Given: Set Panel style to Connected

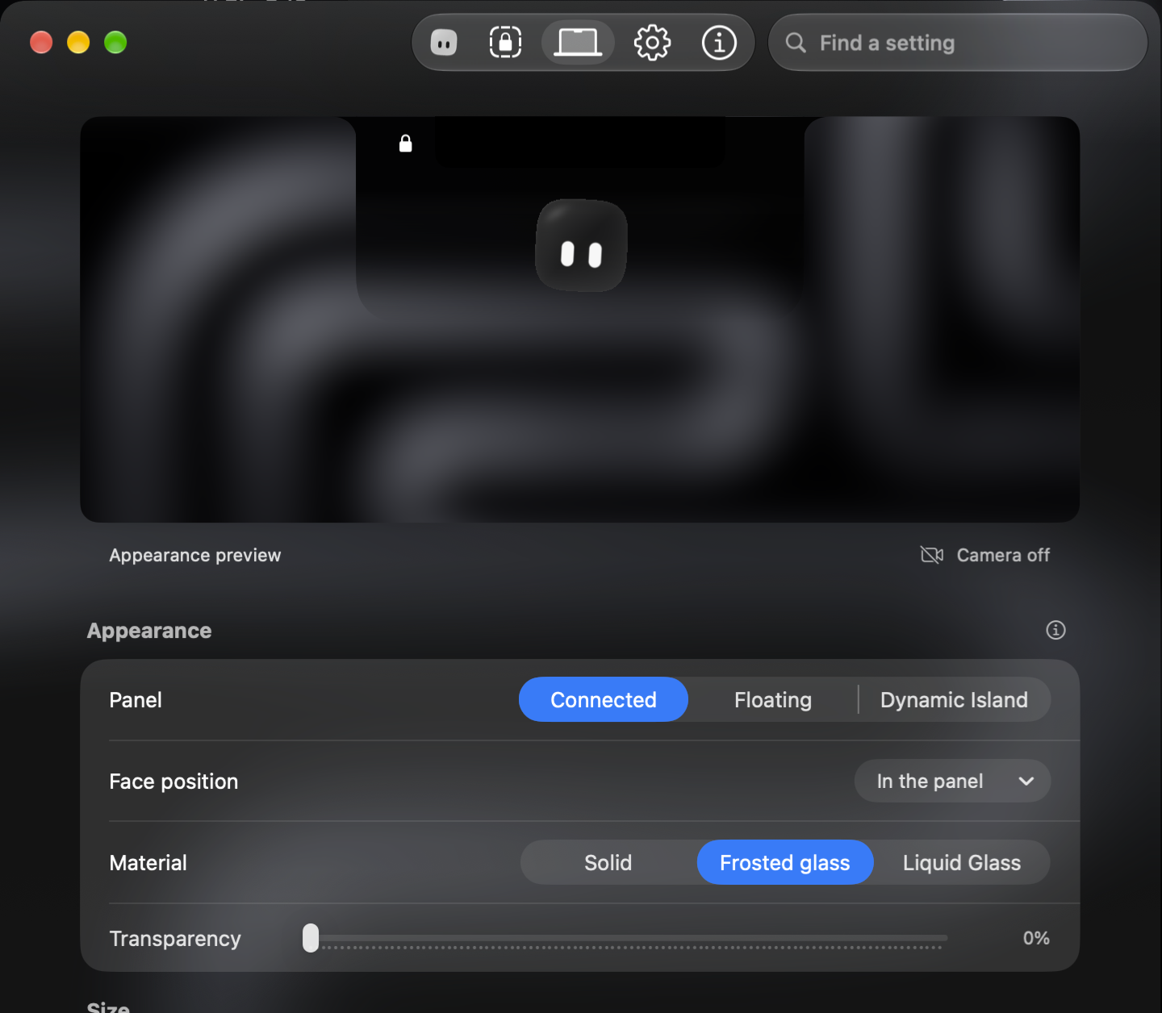Looking at the screenshot, I should pos(604,699).
